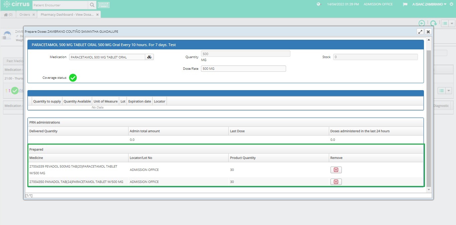
Task: Click the green back arrow icon
Action: point(422,23)
